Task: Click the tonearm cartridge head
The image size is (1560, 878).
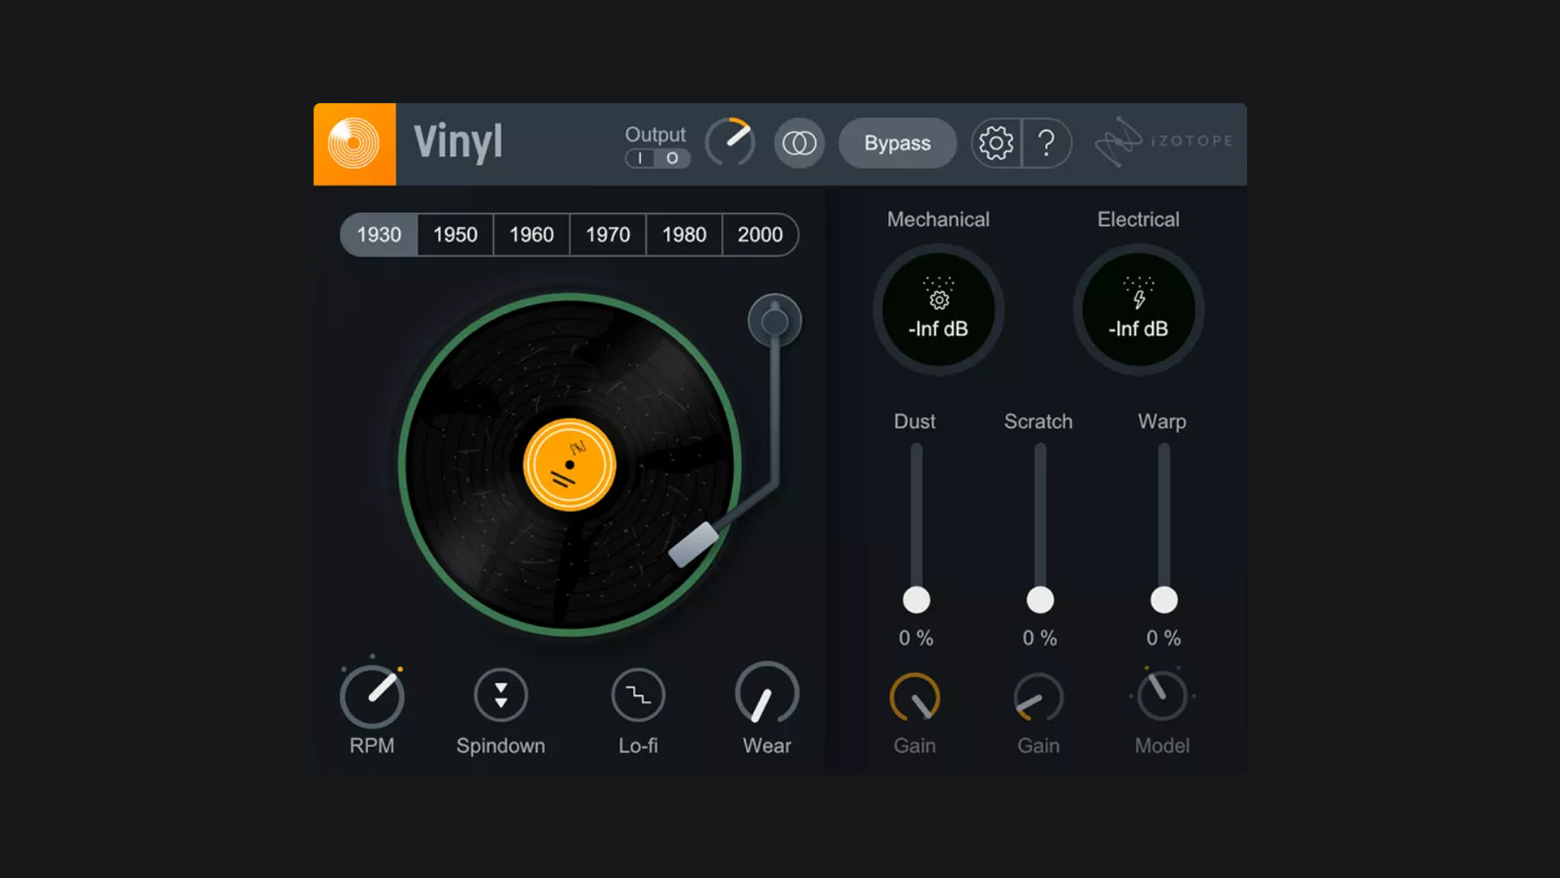Action: coord(694,544)
